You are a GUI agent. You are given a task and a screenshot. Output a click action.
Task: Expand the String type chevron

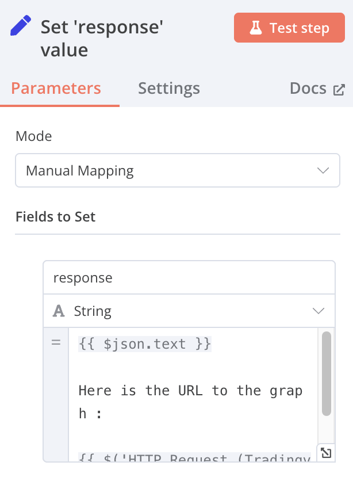click(319, 311)
